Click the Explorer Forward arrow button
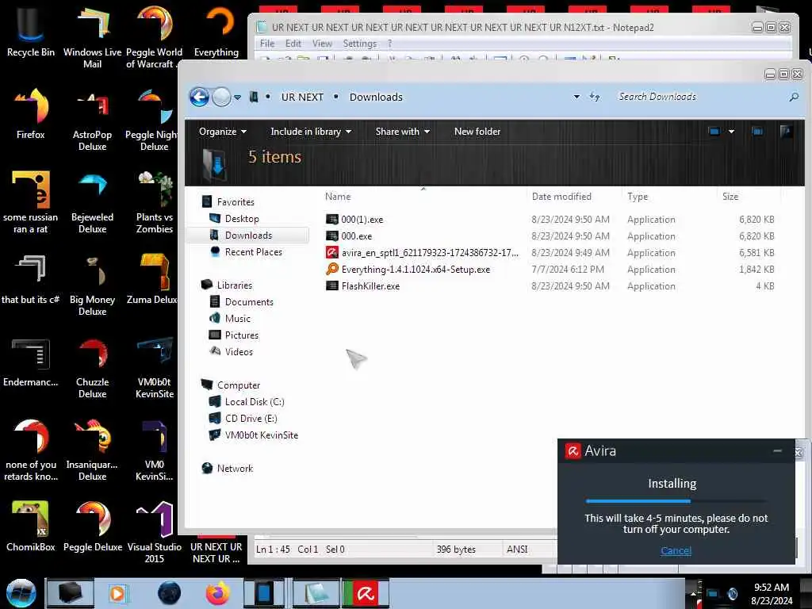This screenshot has width=812, height=609. [x=222, y=97]
